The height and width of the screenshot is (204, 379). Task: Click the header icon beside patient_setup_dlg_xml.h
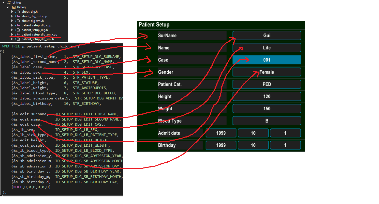click(18, 39)
